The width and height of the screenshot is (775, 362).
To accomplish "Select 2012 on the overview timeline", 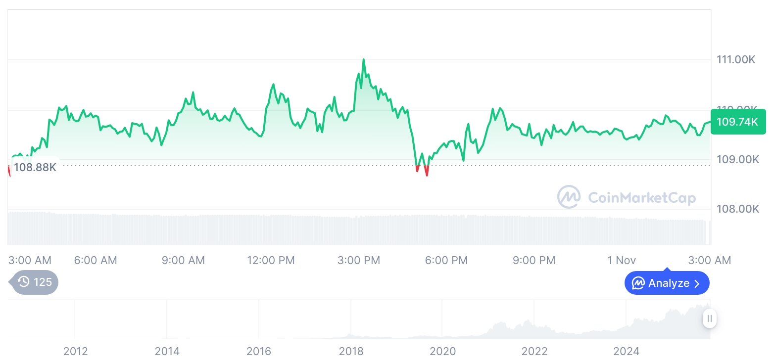I will click(76, 351).
